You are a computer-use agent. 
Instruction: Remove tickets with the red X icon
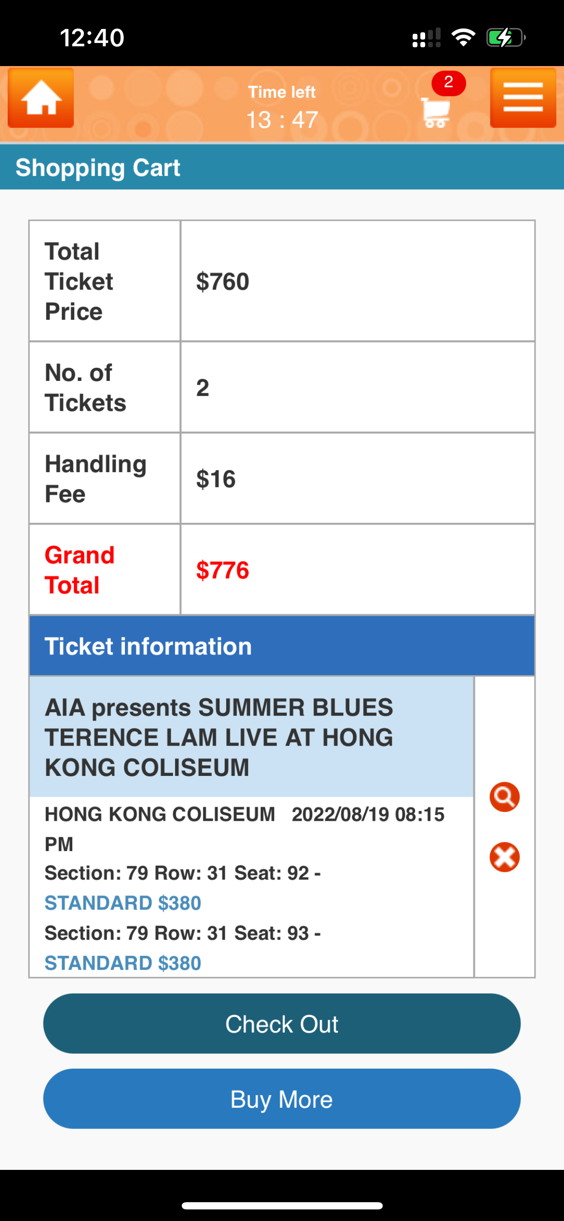pos(504,857)
